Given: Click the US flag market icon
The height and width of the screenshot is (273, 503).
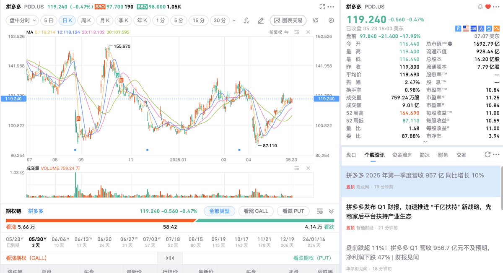Looking at the screenshot, I should (466, 29).
